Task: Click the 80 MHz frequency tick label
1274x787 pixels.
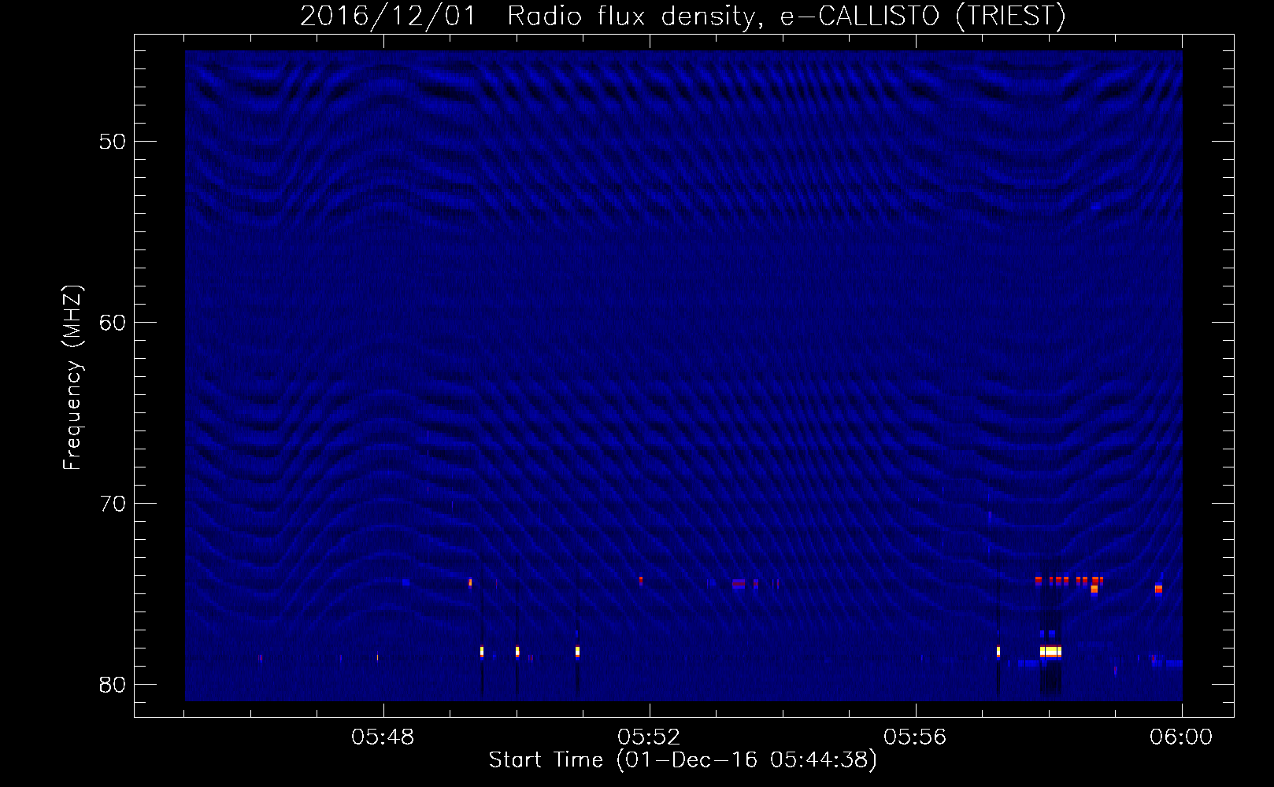Action: 113,685
